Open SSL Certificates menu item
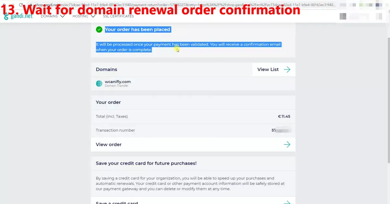390x204 pixels. [118, 16]
